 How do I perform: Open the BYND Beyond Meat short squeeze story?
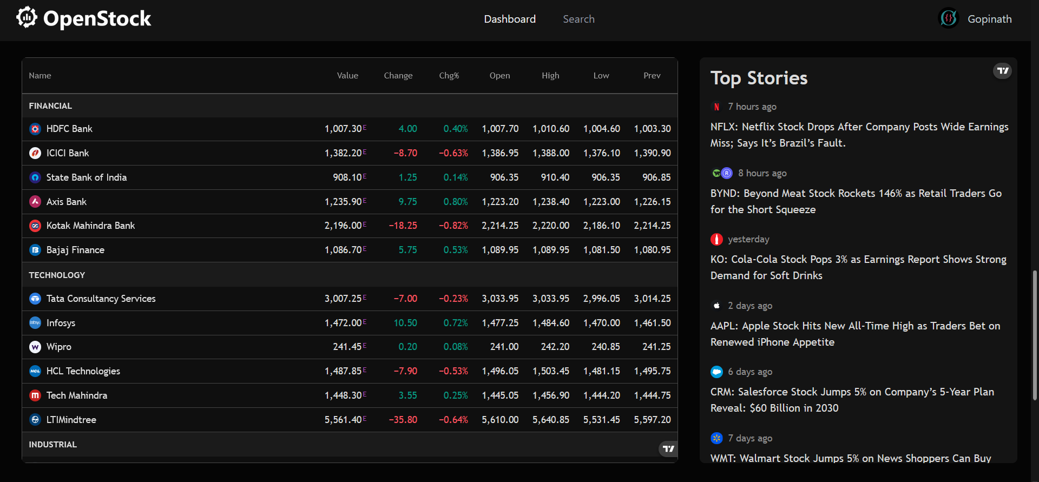(856, 201)
